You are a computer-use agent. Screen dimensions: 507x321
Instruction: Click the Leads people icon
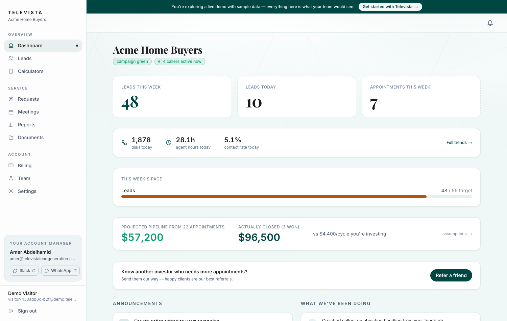click(11, 58)
